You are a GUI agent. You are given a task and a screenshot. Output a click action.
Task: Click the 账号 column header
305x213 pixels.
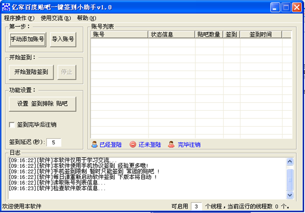[x=119, y=35]
